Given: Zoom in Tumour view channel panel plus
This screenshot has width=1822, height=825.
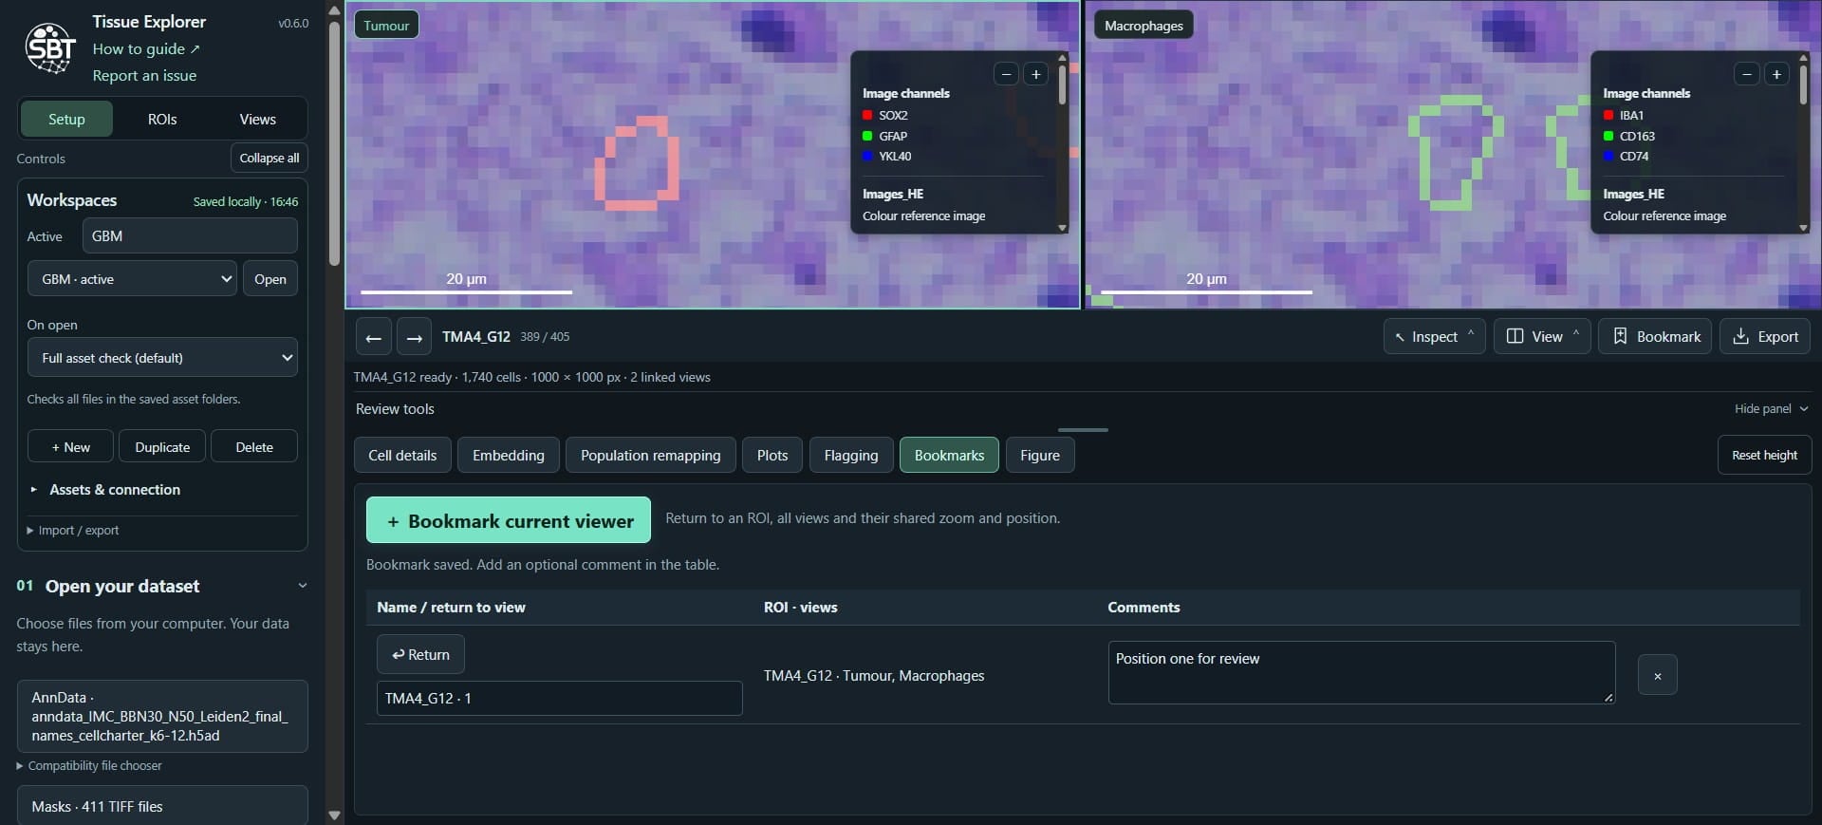Looking at the screenshot, I should pyautogui.click(x=1035, y=74).
